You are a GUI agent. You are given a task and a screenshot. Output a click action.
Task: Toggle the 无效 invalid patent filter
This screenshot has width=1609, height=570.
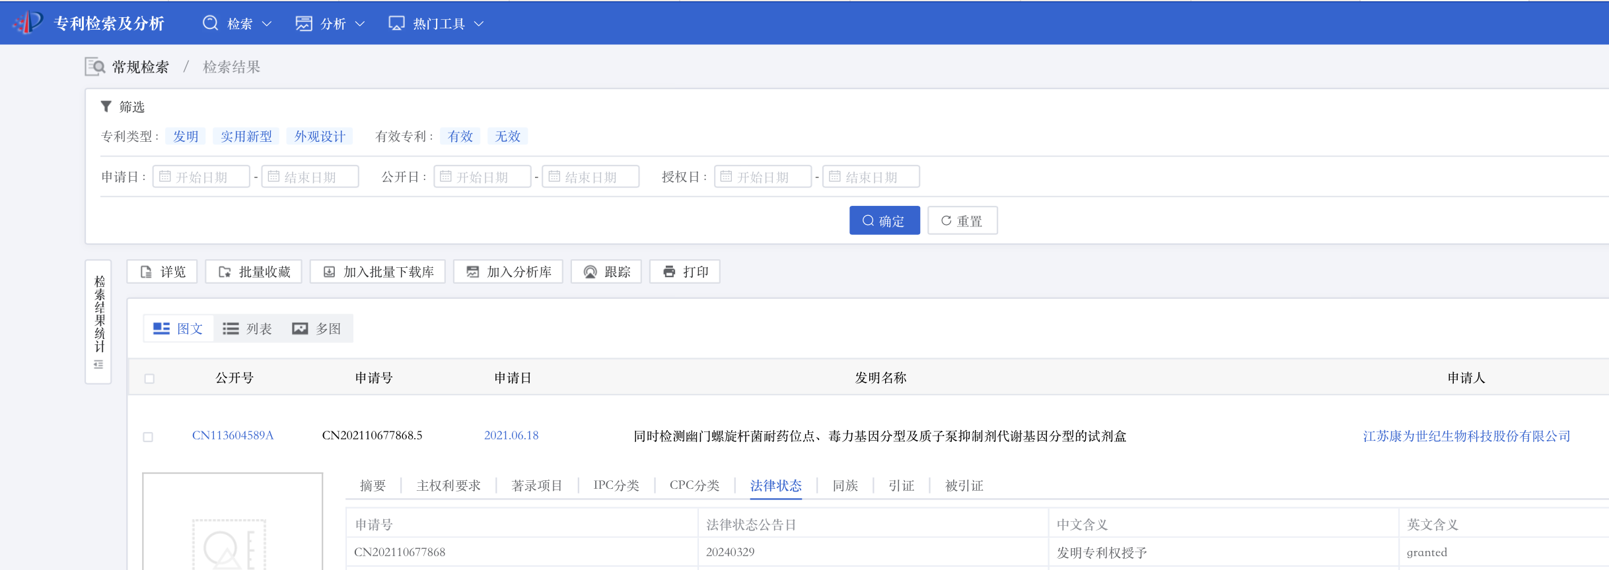pyautogui.click(x=508, y=137)
